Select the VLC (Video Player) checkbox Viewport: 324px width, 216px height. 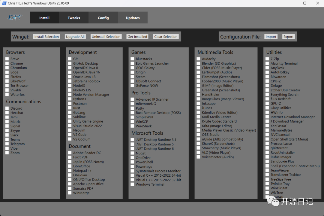(x=198, y=153)
